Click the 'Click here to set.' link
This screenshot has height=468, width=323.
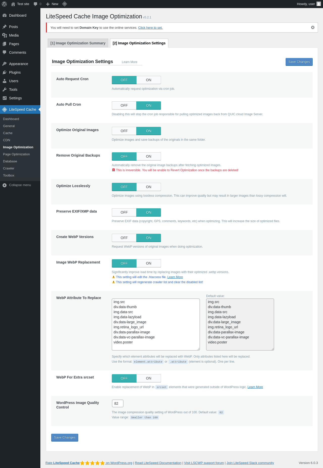[150, 28]
